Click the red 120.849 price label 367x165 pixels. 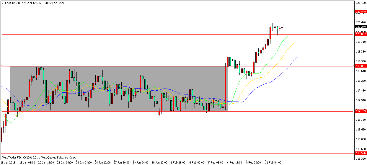[x=361, y=12]
